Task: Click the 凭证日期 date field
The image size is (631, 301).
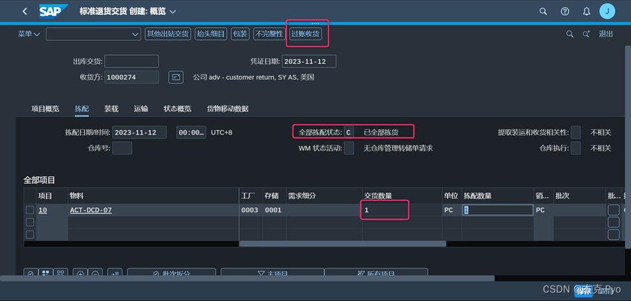Action: pyautogui.click(x=309, y=61)
